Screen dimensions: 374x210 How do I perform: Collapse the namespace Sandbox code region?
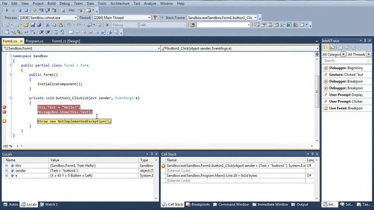coord(11,56)
